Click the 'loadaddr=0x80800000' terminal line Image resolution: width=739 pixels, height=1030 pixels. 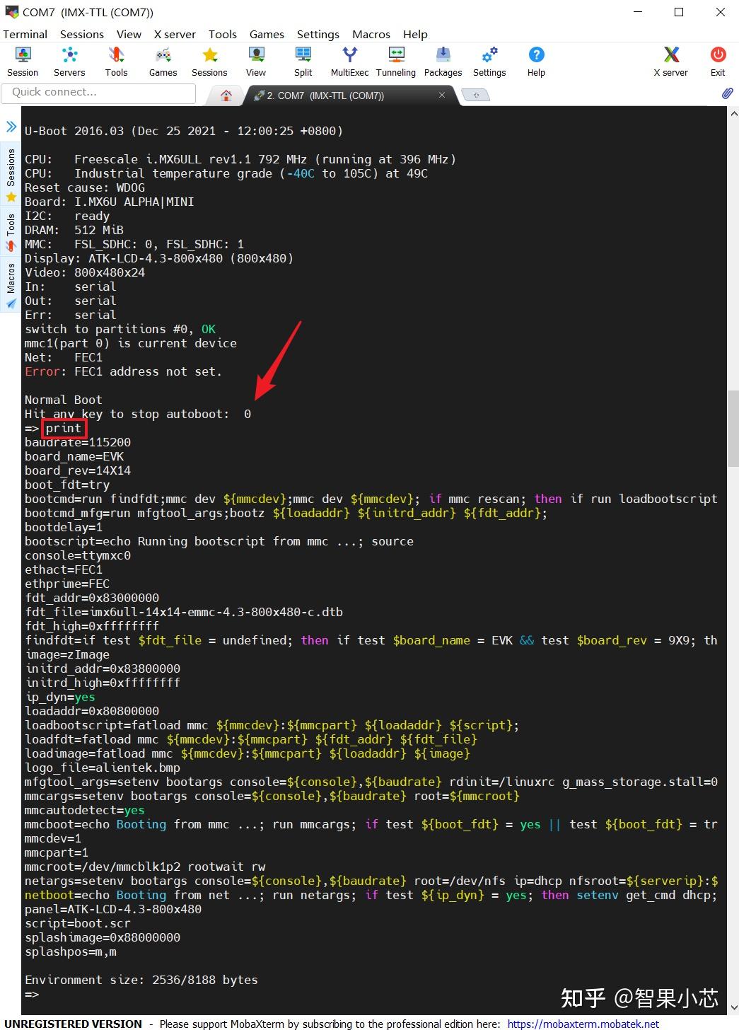pyautogui.click(x=92, y=711)
